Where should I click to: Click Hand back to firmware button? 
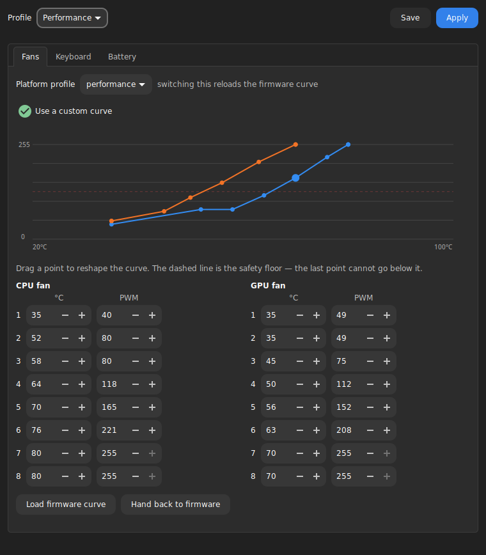(176, 504)
